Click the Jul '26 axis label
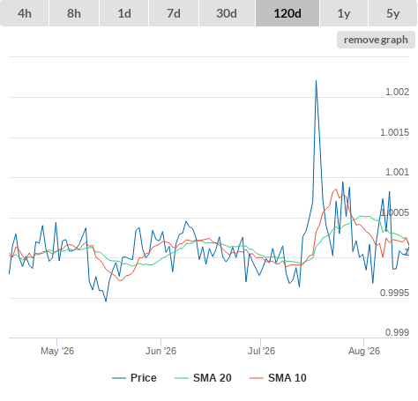 click(x=261, y=351)
